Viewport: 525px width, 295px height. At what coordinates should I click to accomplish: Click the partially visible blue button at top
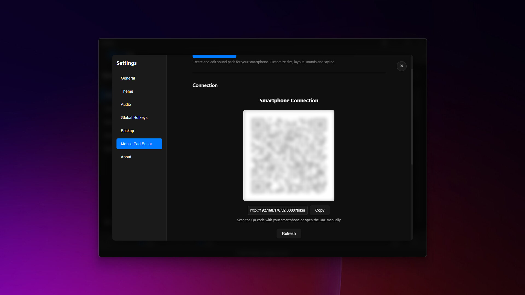pyautogui.click(x=214, y=56)
